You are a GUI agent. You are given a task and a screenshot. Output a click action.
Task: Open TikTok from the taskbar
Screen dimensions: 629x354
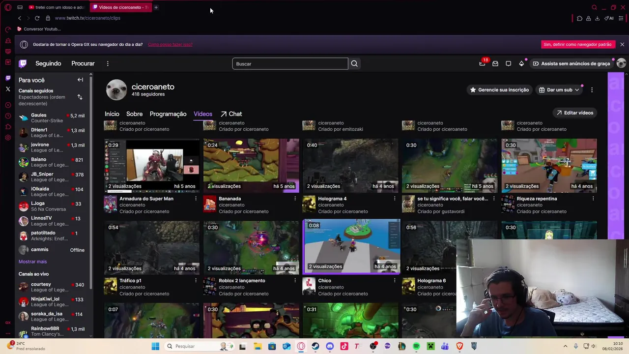[344, 346]
